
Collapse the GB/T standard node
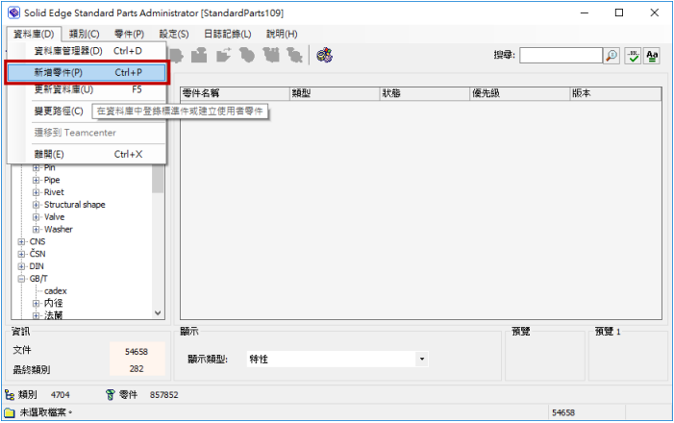click(21, 279)
